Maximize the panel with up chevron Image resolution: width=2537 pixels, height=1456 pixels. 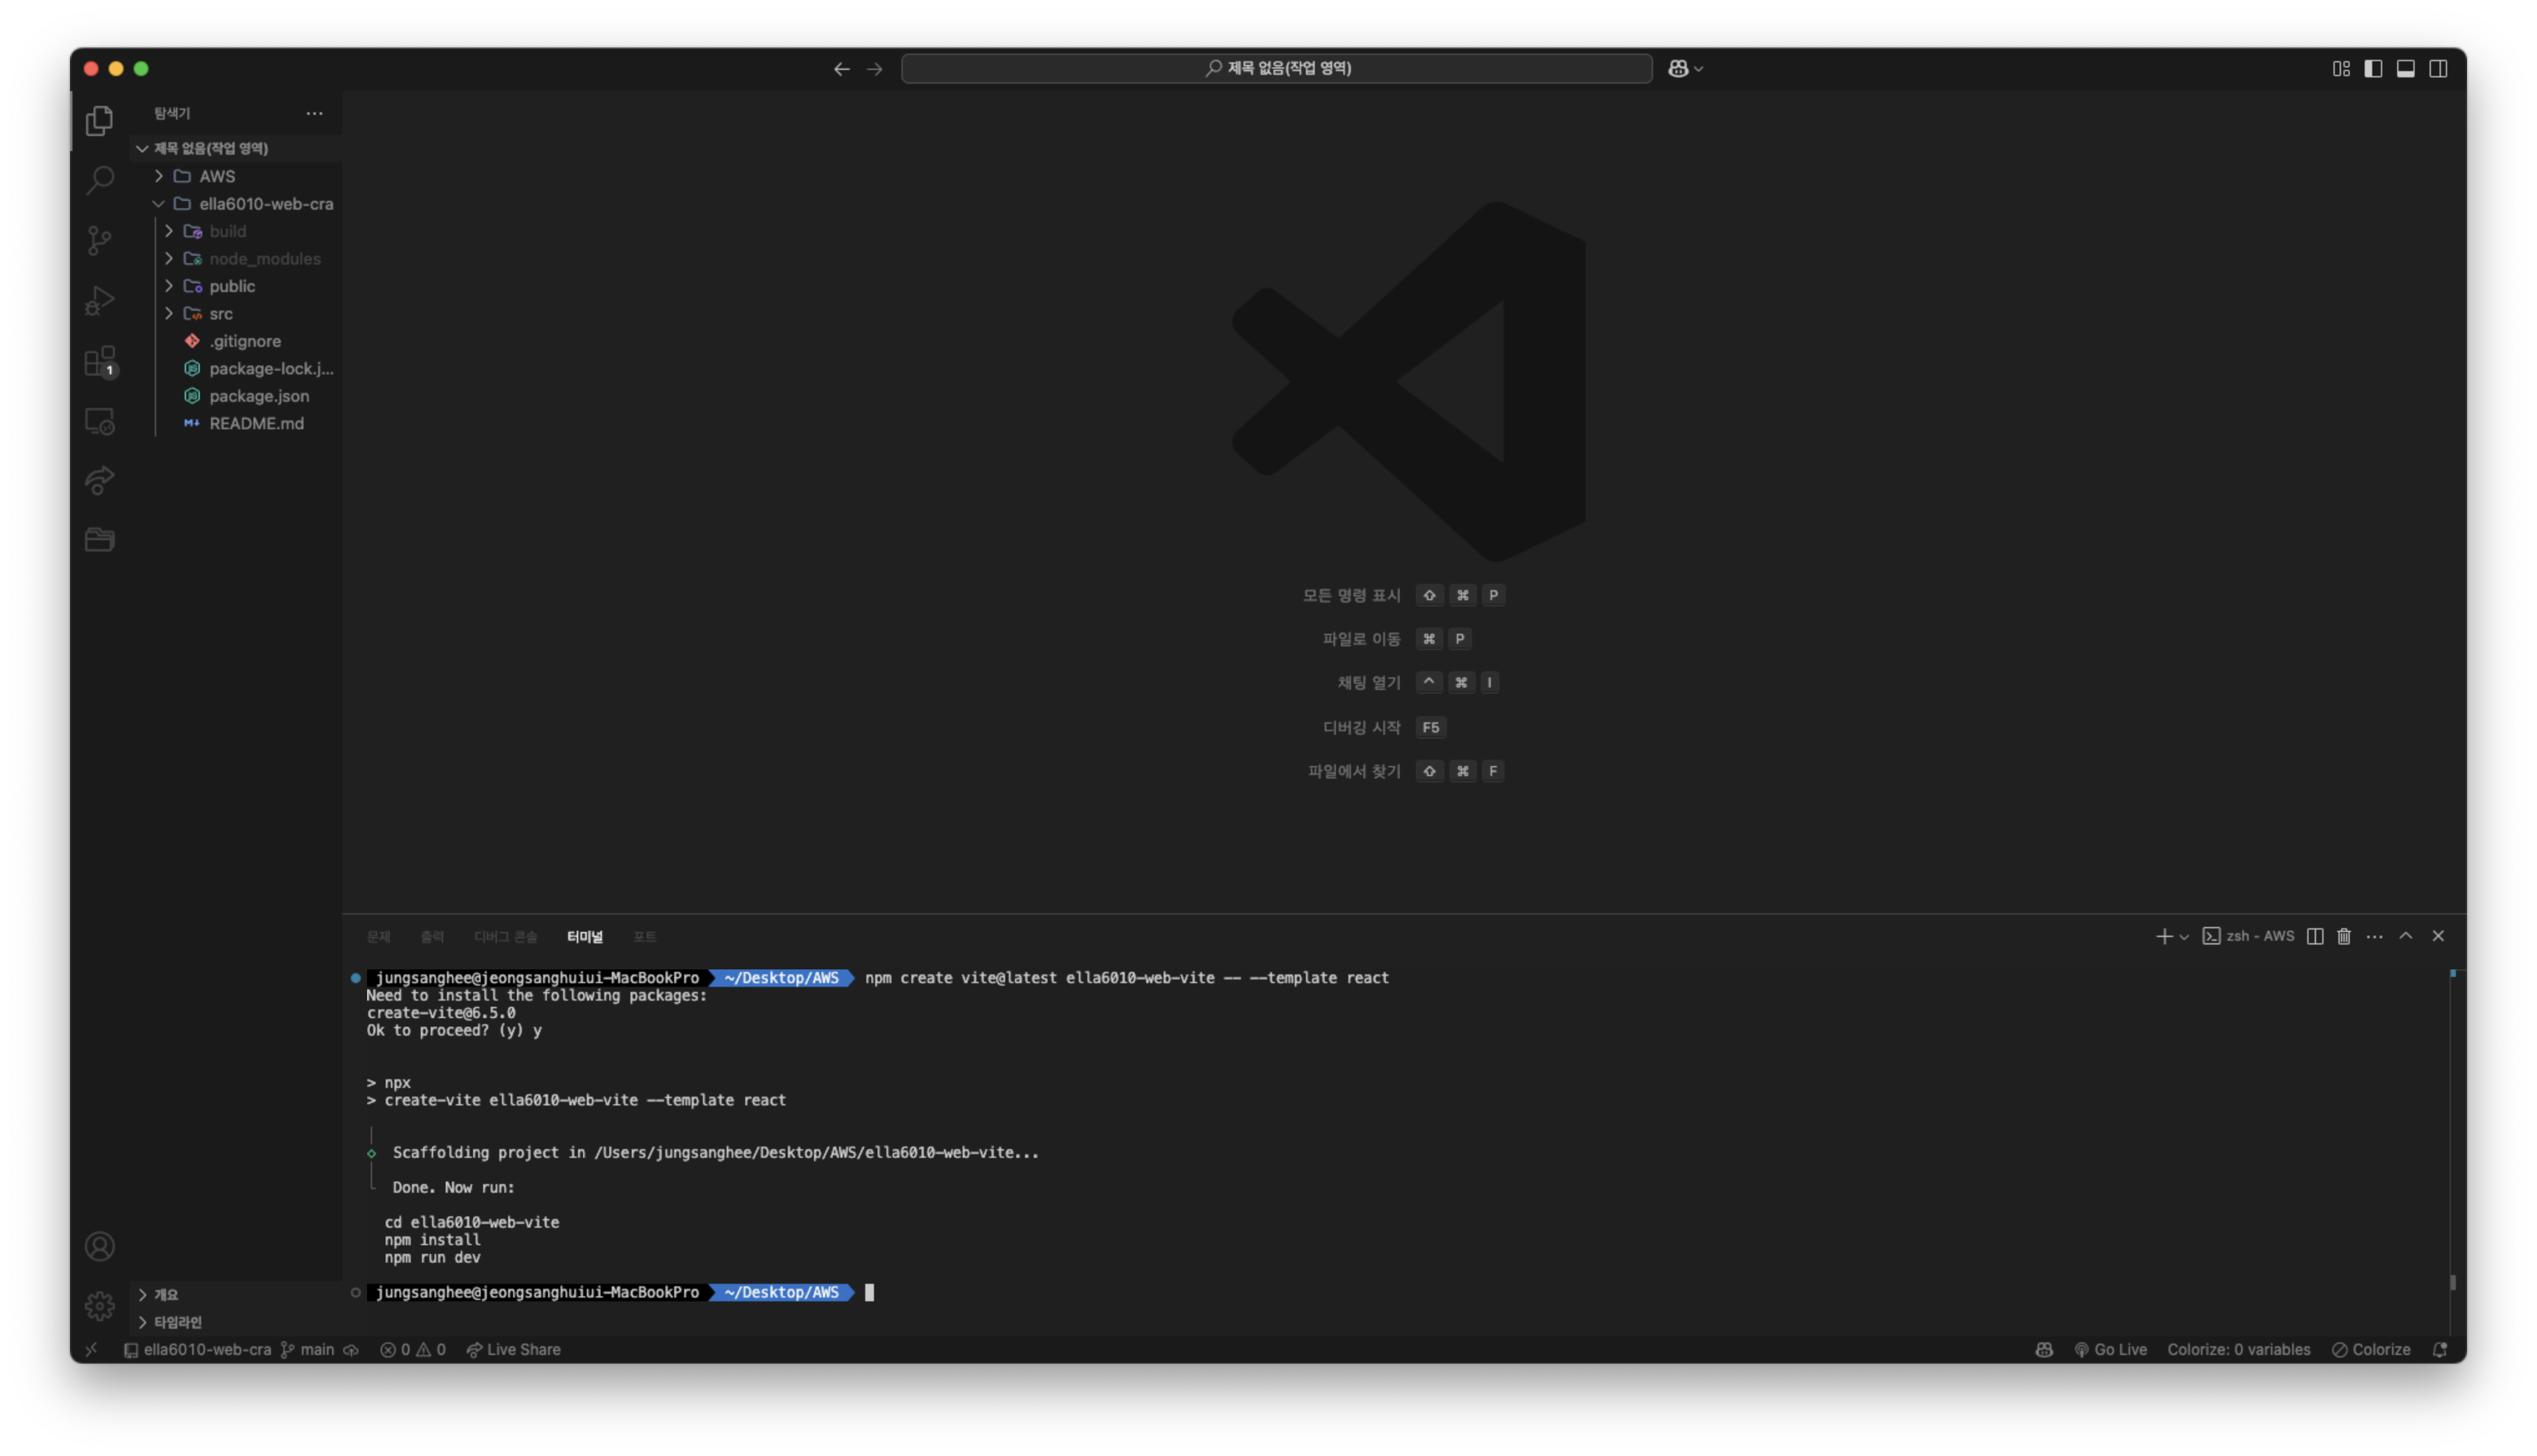pos(2406,936)
